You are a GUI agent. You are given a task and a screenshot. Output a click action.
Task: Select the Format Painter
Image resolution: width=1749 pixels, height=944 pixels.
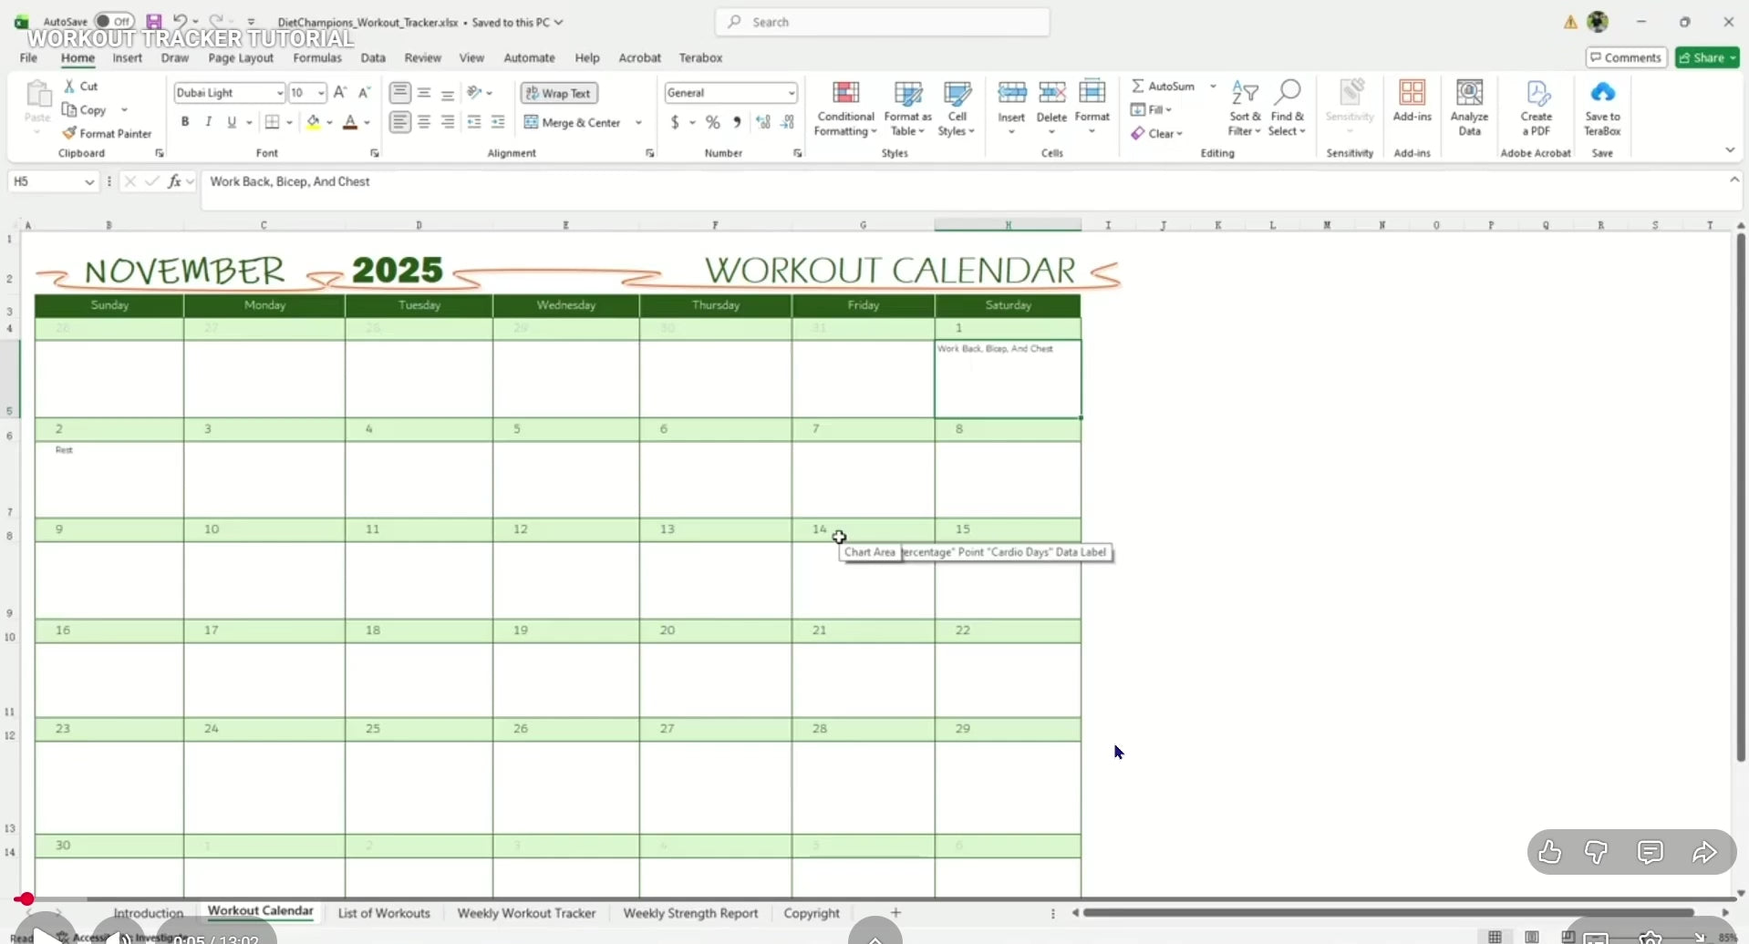107,133
